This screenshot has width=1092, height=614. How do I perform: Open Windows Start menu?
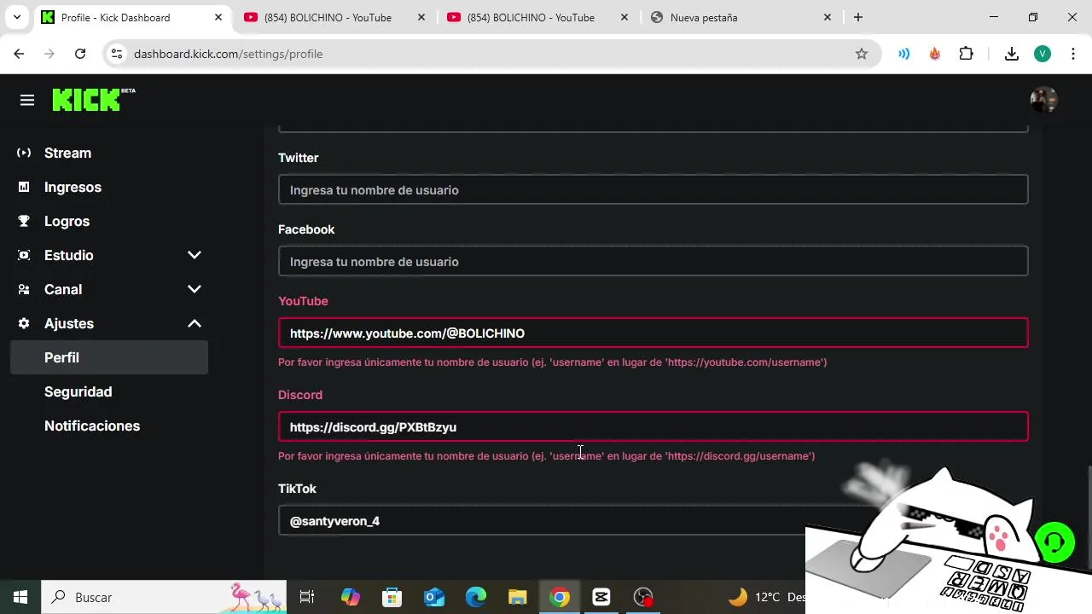[20, 597]
